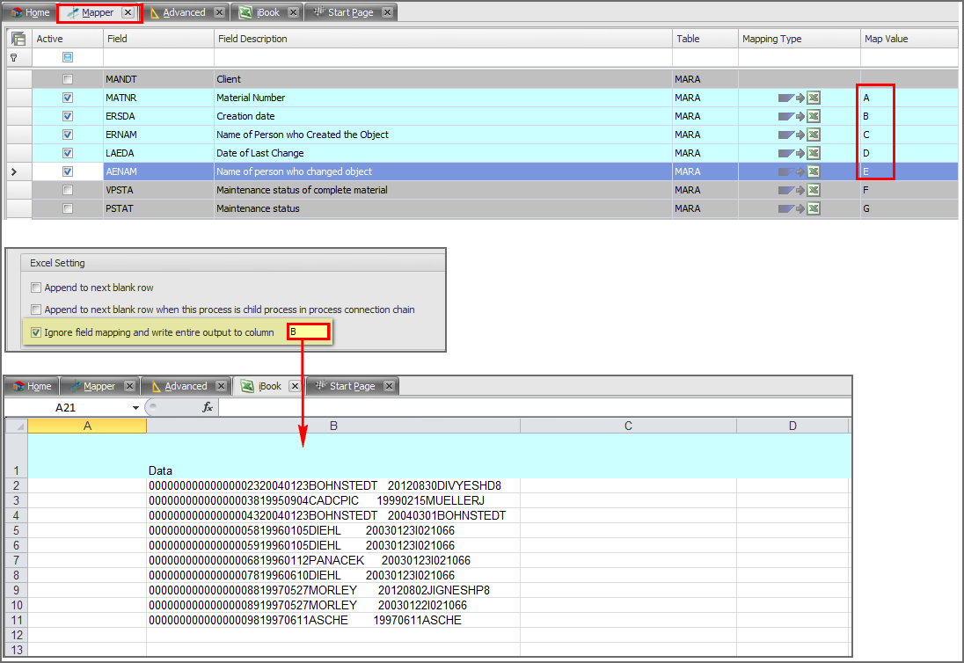This screenshot has height=663, width=964.
Task: Uncheck the Active checkbox for MATNR
Action: pos(68,98)
